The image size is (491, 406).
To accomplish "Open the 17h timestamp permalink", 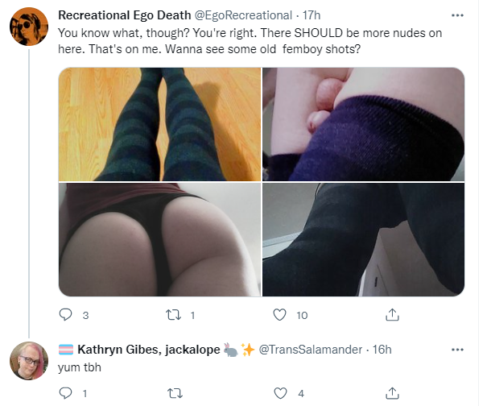I will (312, 15).
